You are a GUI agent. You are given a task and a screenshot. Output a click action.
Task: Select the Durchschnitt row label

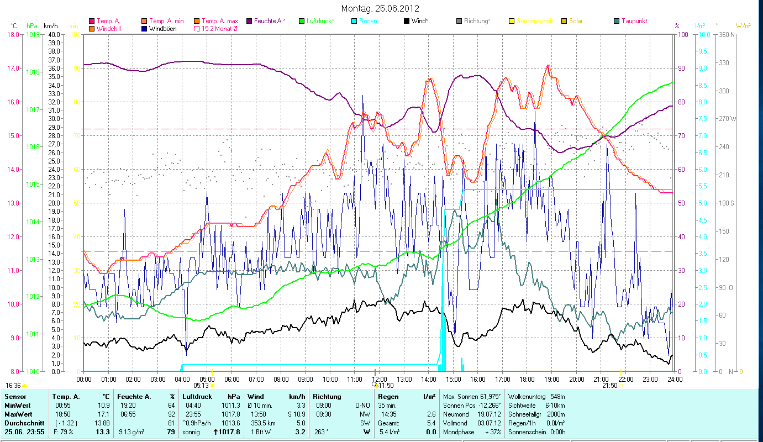point(23,423)
